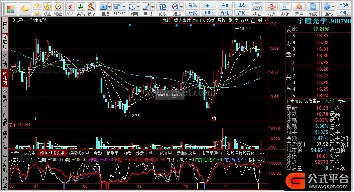Expand the 全球 dropdown arrow
The height and width of the screenshot is (192, 354).
333,7
